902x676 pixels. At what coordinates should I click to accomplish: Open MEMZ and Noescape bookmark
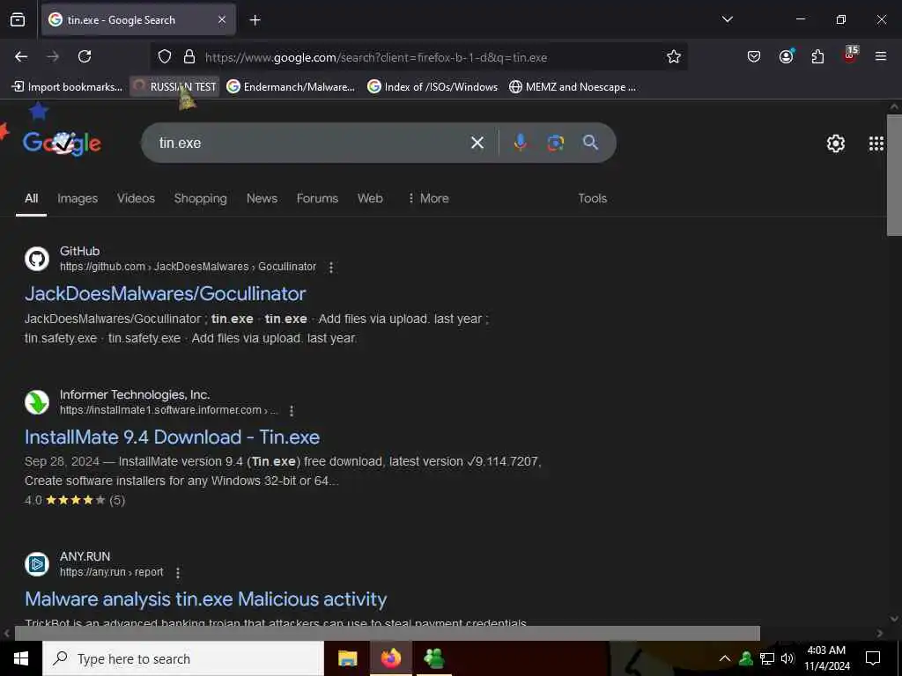pyautogui.click(x=573, y=87)
